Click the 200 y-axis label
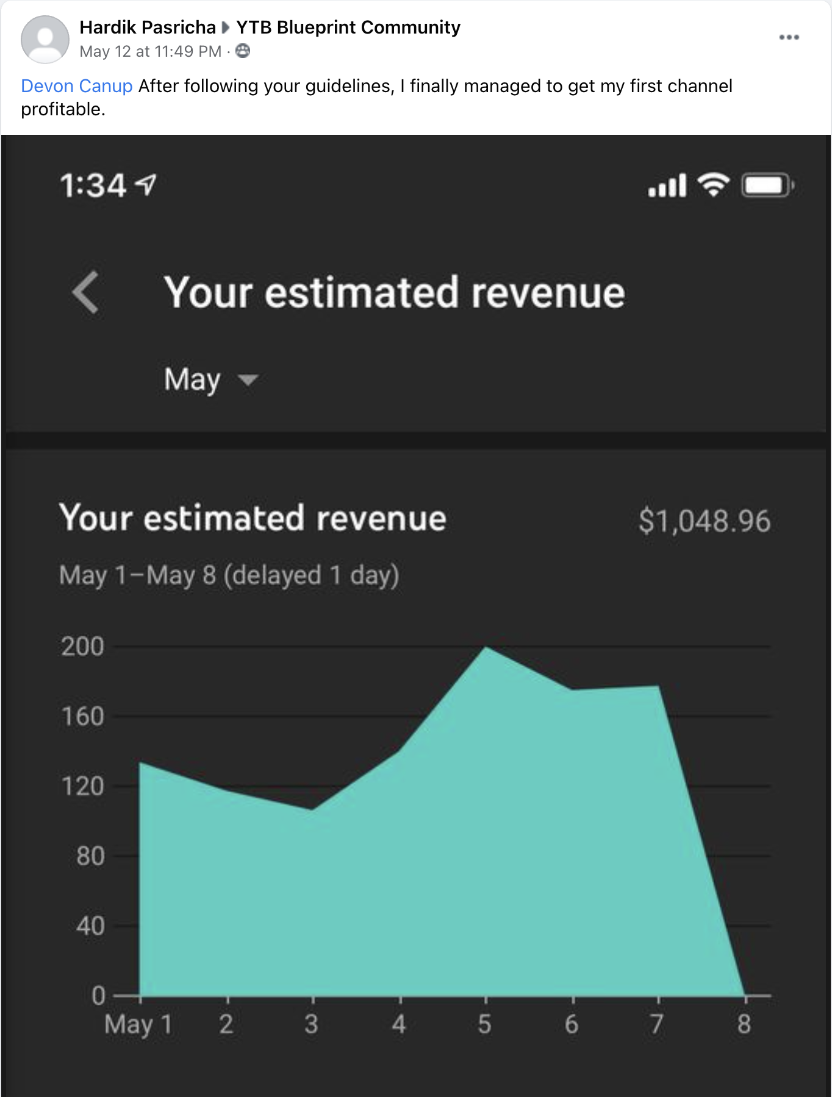 click(82, 647)
